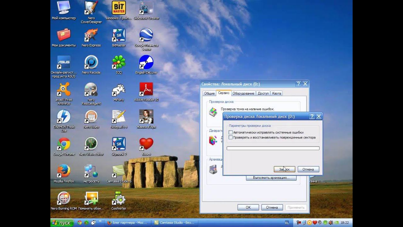Cancel the Проверка диска dialog with Отмена
Image resolution: width=403 pixels, height=227 pixels.
(x=308, y=169)
